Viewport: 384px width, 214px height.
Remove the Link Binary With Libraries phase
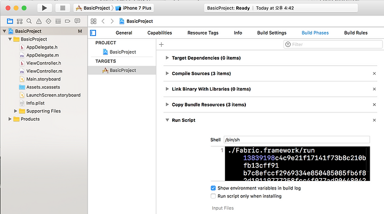[374, 89]
